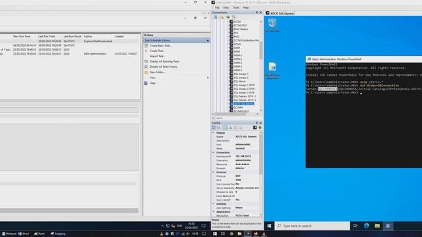
Task: Click the Use CredSSP value Yes
Action: 247,199
